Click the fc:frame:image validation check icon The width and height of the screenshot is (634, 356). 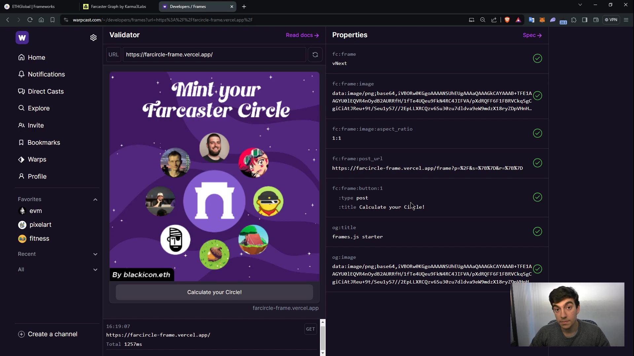(x=537, y=96)
